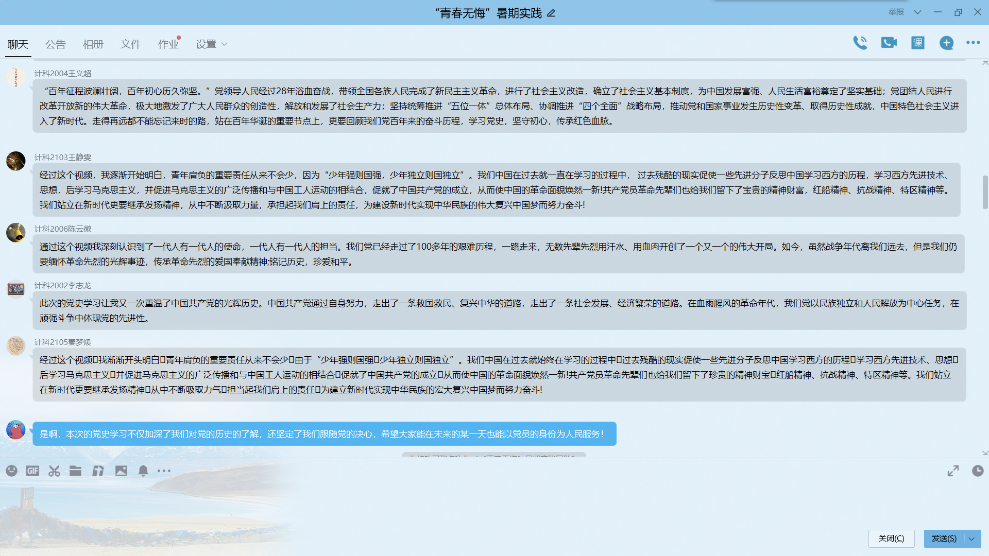
Task: Click the bell notification icon
Action: click(143, 471)
